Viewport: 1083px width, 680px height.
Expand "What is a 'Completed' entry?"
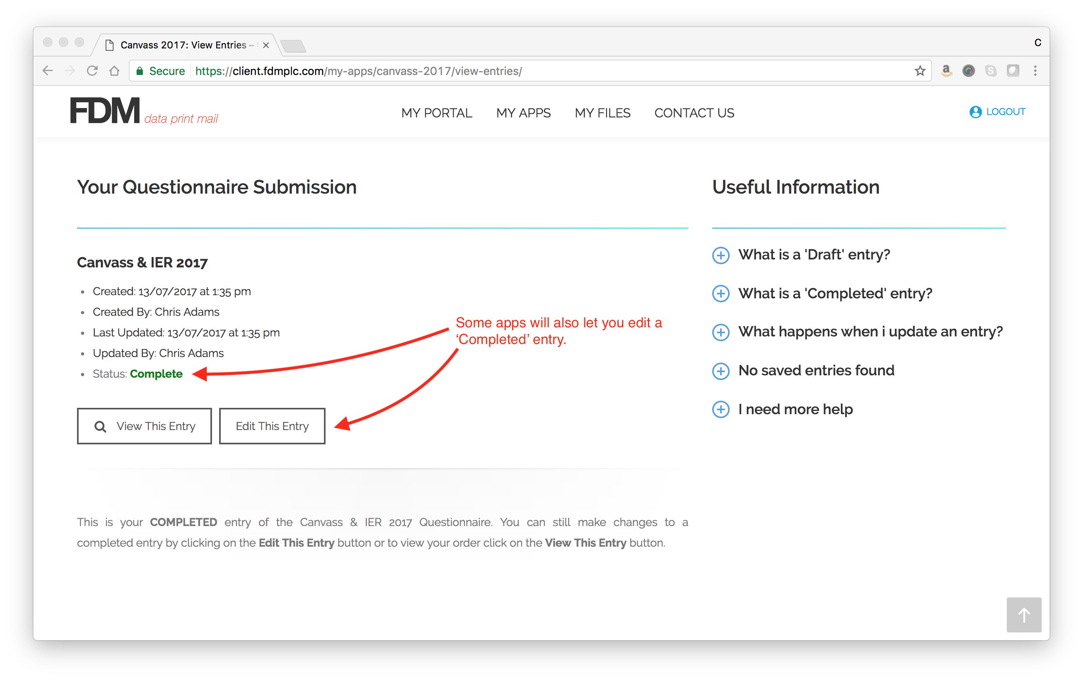(721, 294)
